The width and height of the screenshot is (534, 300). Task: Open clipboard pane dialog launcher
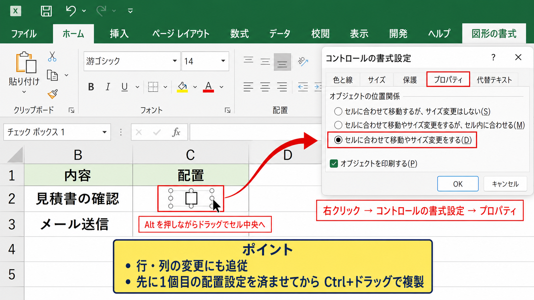72,110
